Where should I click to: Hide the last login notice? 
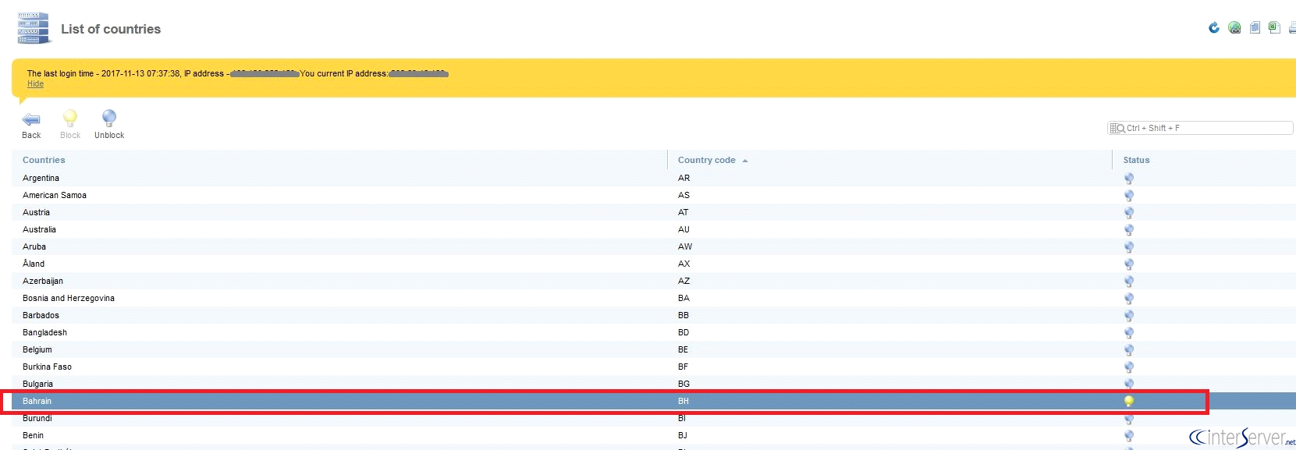point(35,83)
